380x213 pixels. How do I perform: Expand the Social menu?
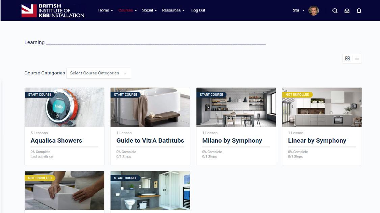coord(149,10)
